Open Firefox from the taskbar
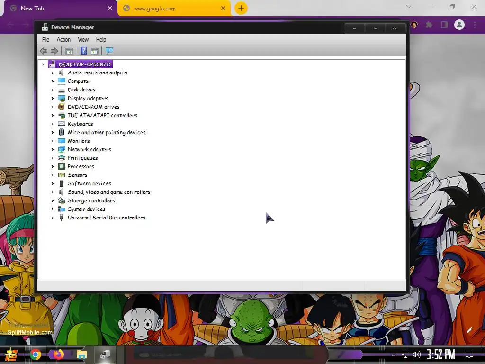485x364 pixels. pyautogui.click(x=58, y=355)
